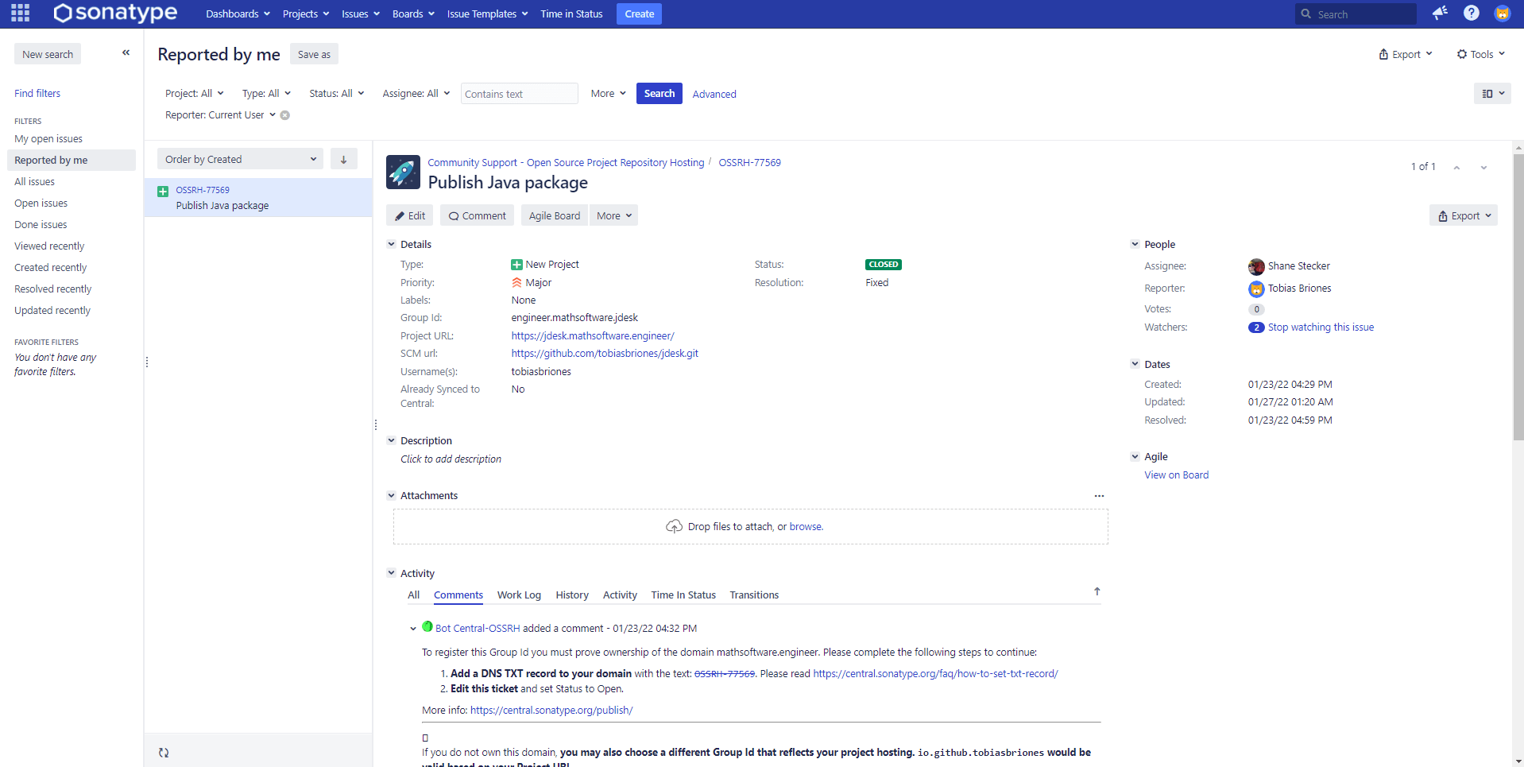Go to previous issue arrow
This screenshot has height=767, width=1524.
click(1456, 167)
